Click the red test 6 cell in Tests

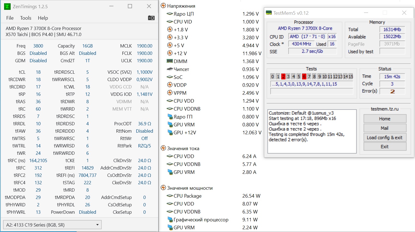304,76
